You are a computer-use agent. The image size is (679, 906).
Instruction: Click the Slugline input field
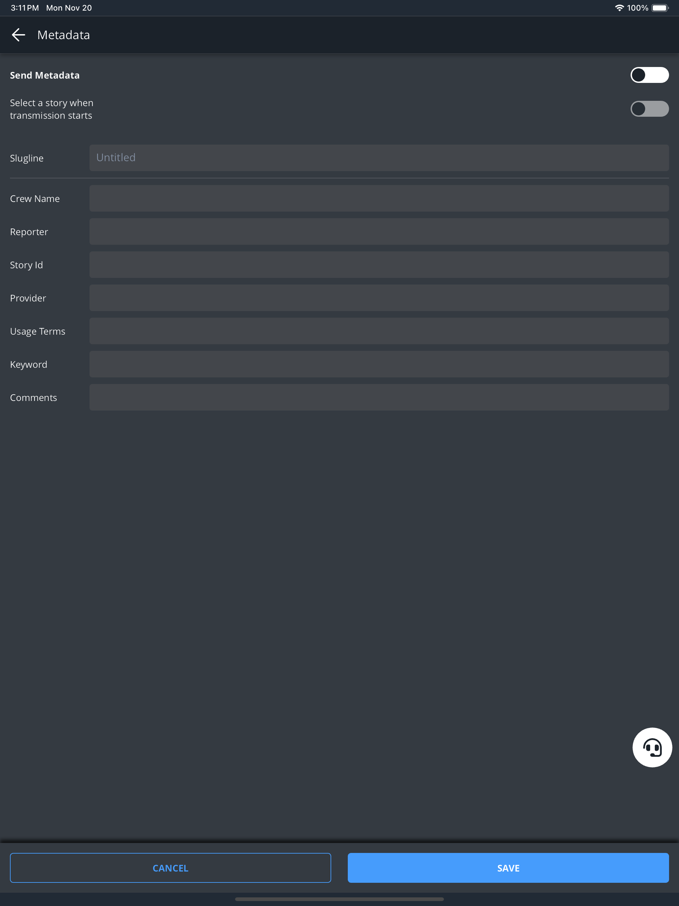379,158
